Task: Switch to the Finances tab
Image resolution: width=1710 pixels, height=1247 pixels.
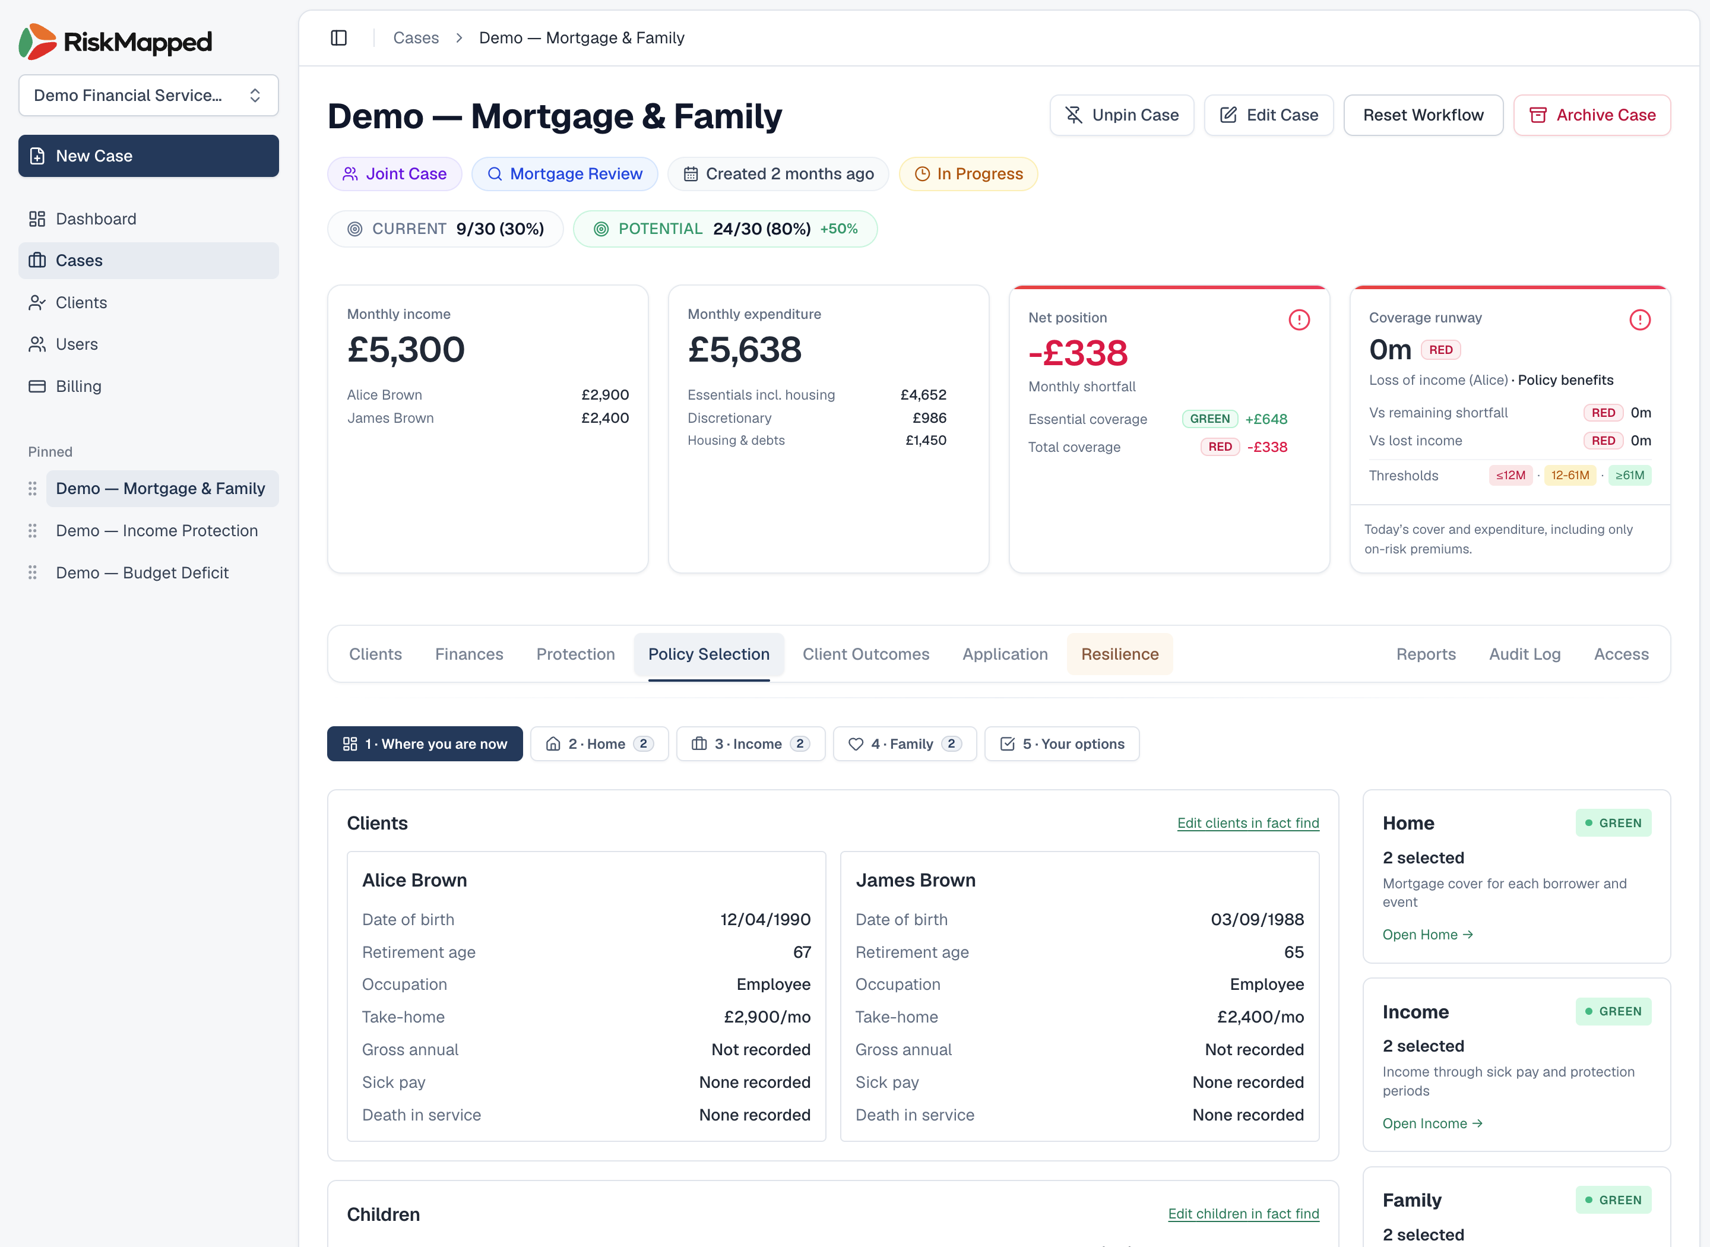Action: tap(468, 654)
